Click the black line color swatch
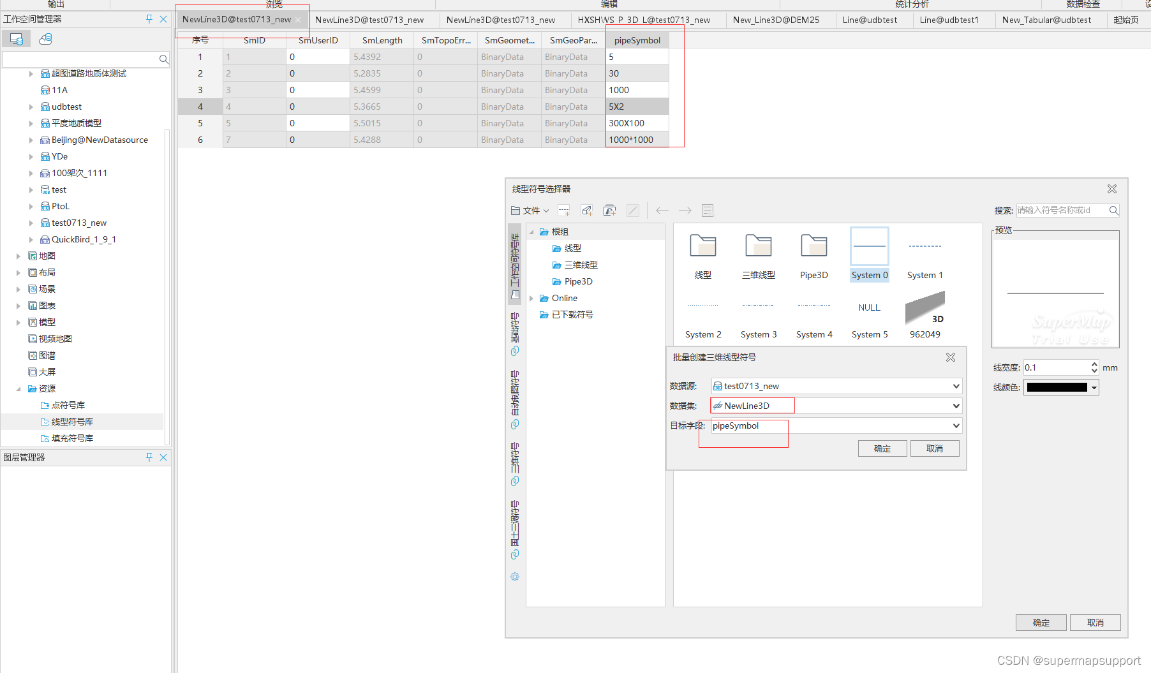Screen dimensions: 1151x673 [x=1057, y=387]
